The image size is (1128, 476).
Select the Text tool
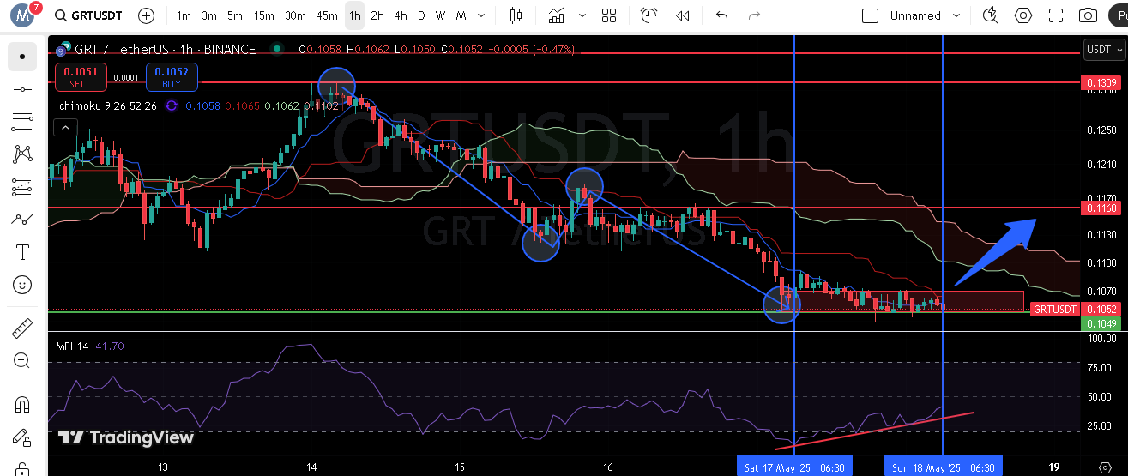click(22, 252)
